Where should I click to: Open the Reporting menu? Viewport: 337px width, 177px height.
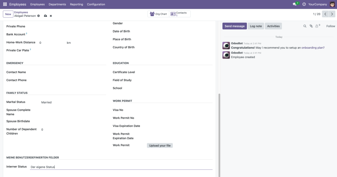point(76,4)
